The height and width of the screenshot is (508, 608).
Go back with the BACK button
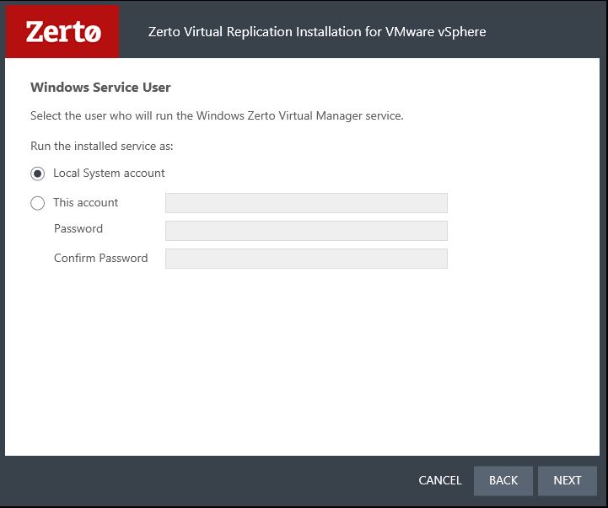coord(503,480)
